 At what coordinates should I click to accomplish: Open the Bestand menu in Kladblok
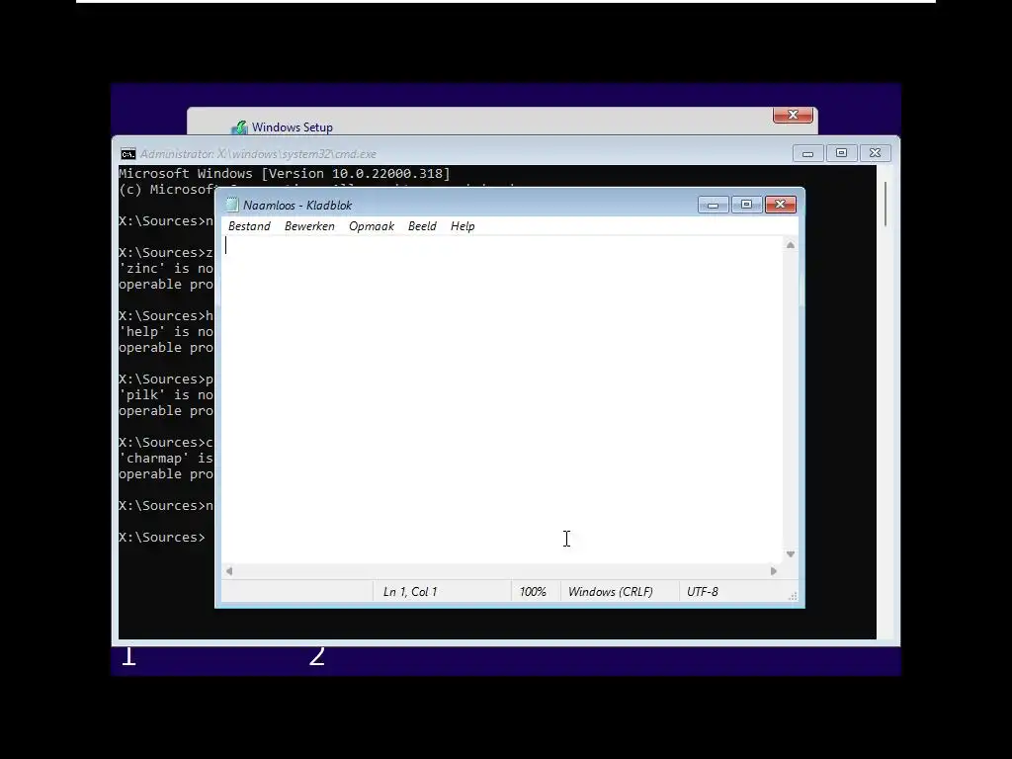pyautogui.click(x=249, y=226)
